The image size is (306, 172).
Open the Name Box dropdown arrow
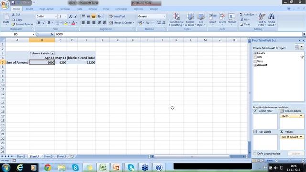[x=33, y=34]
